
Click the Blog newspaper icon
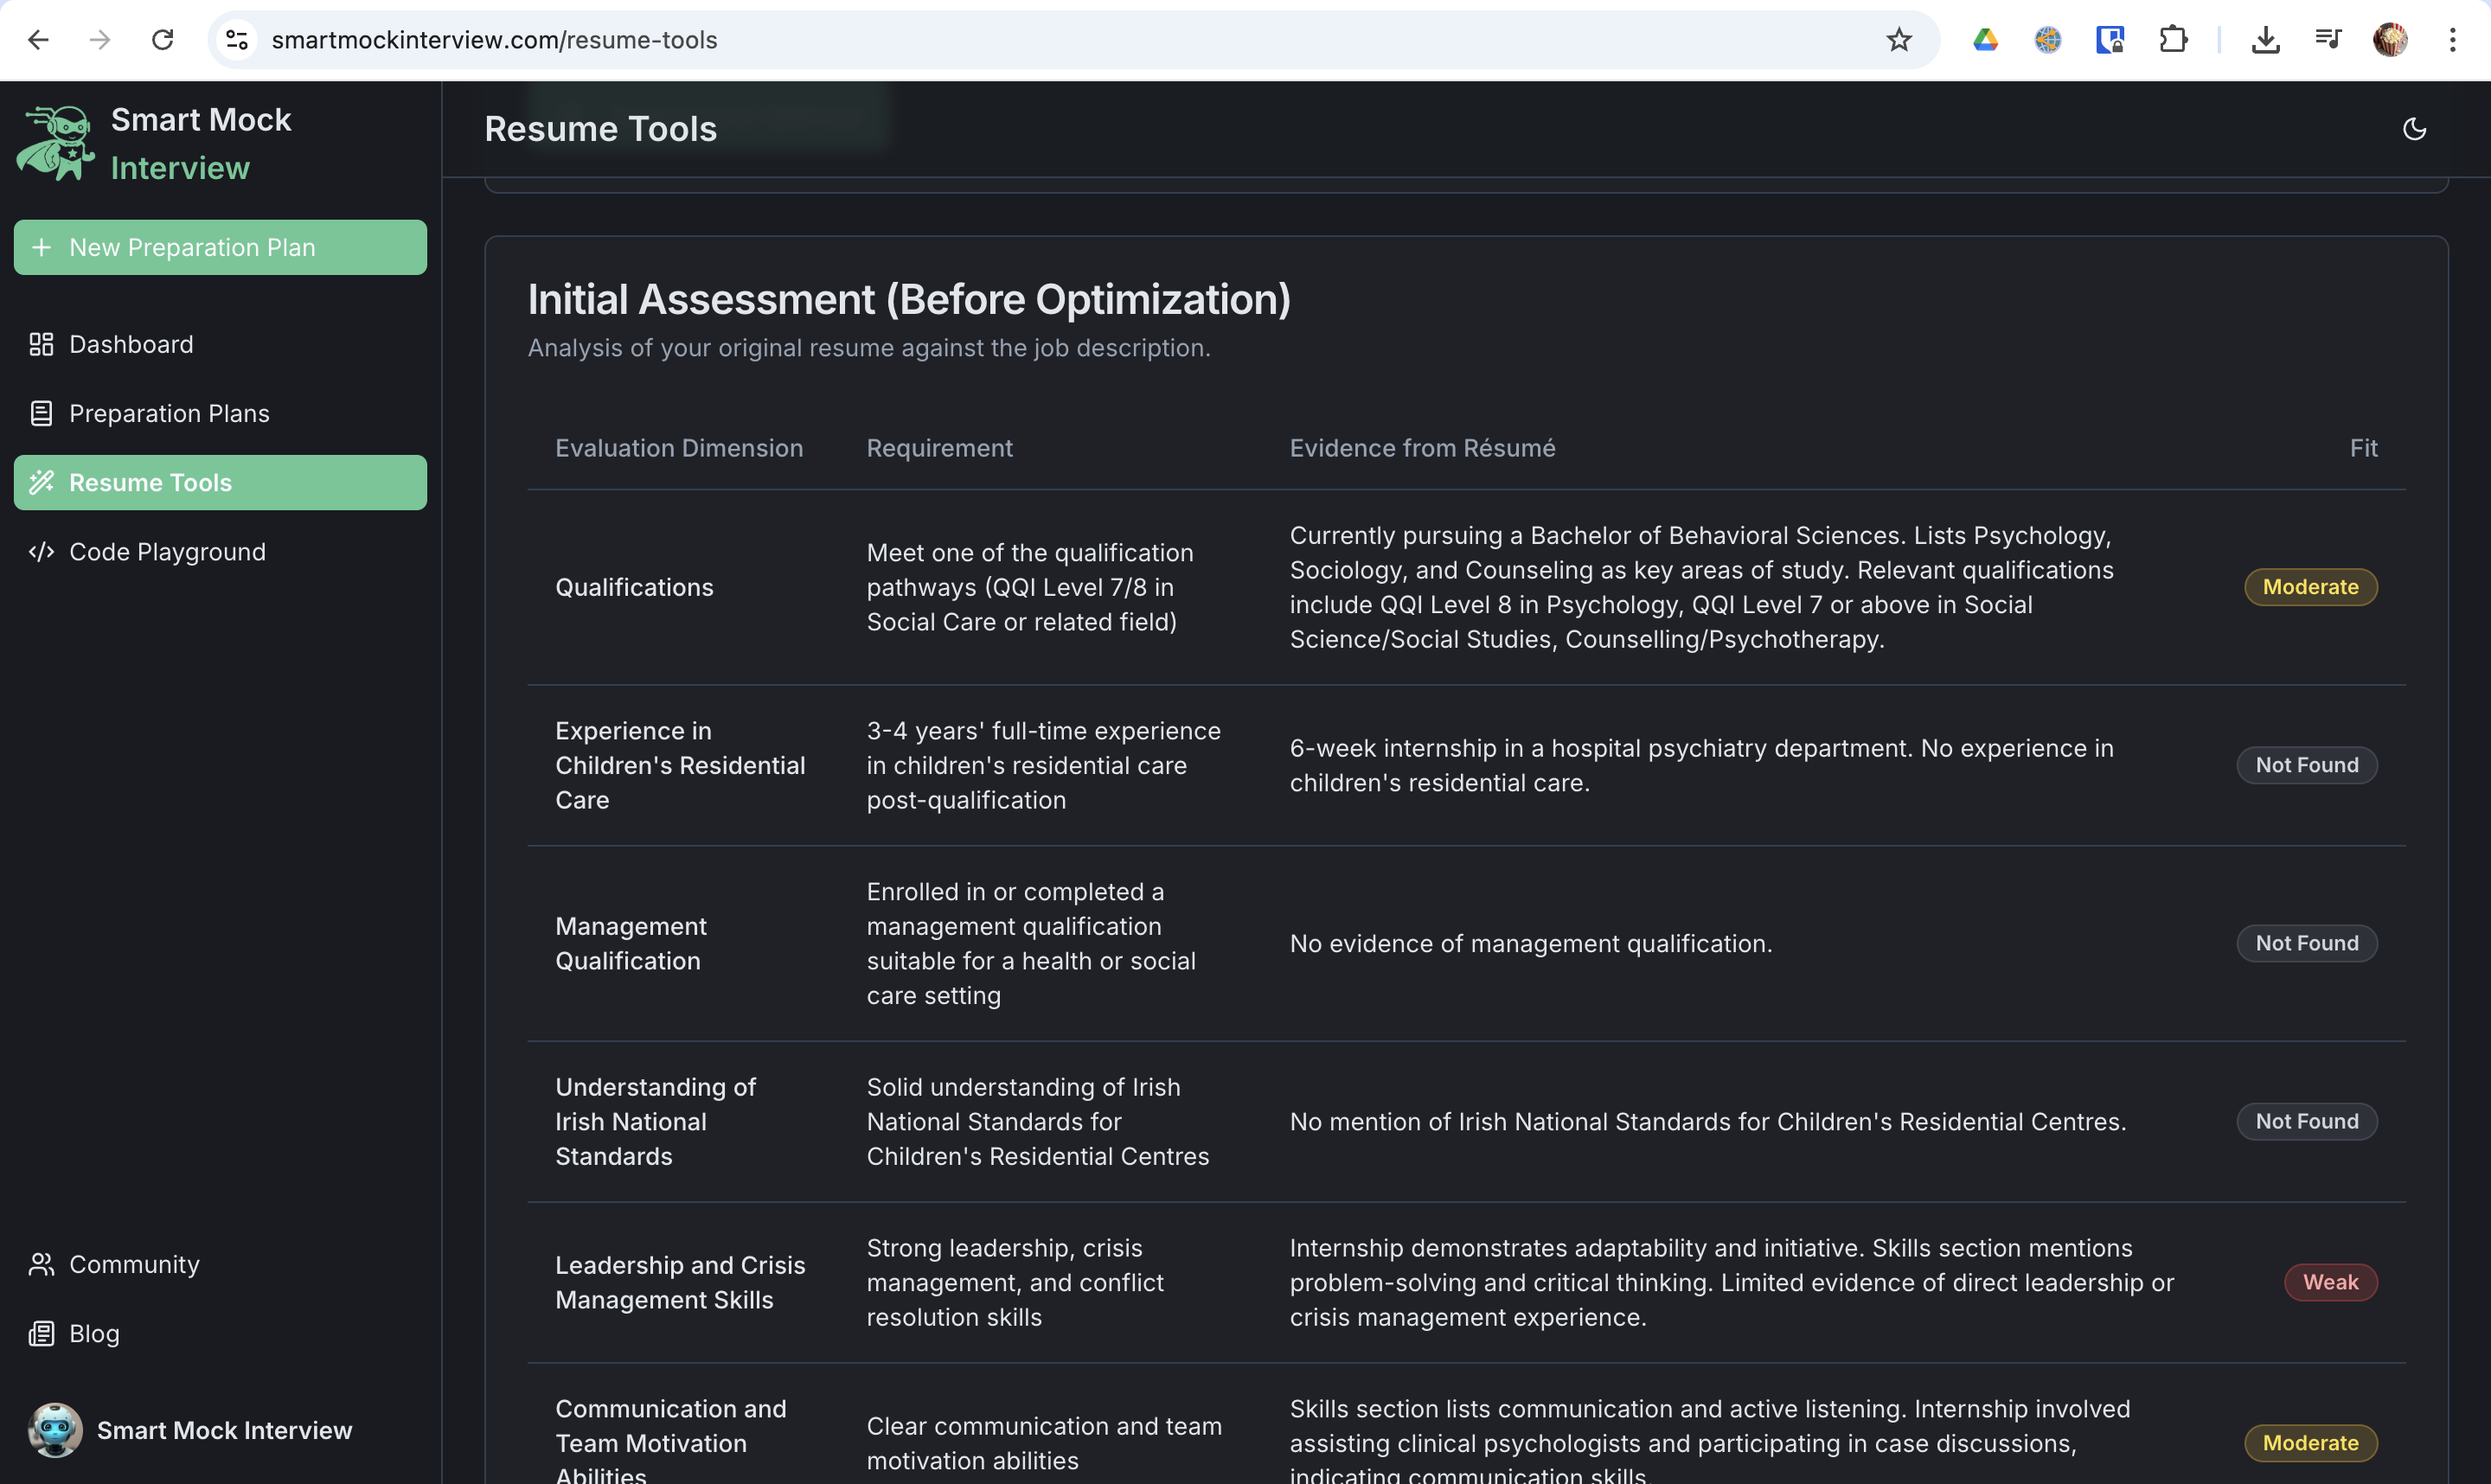click(x=41, y=1333)
